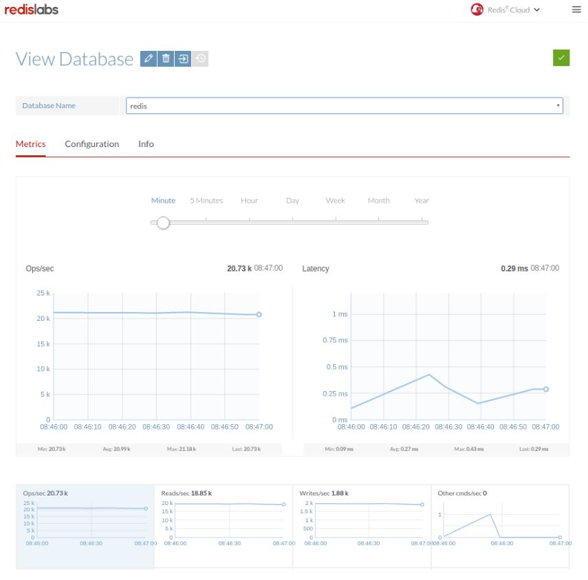Switch metrics view to Week interval
The height and width of the screenshot is (580, 588).
click(335, 200)
